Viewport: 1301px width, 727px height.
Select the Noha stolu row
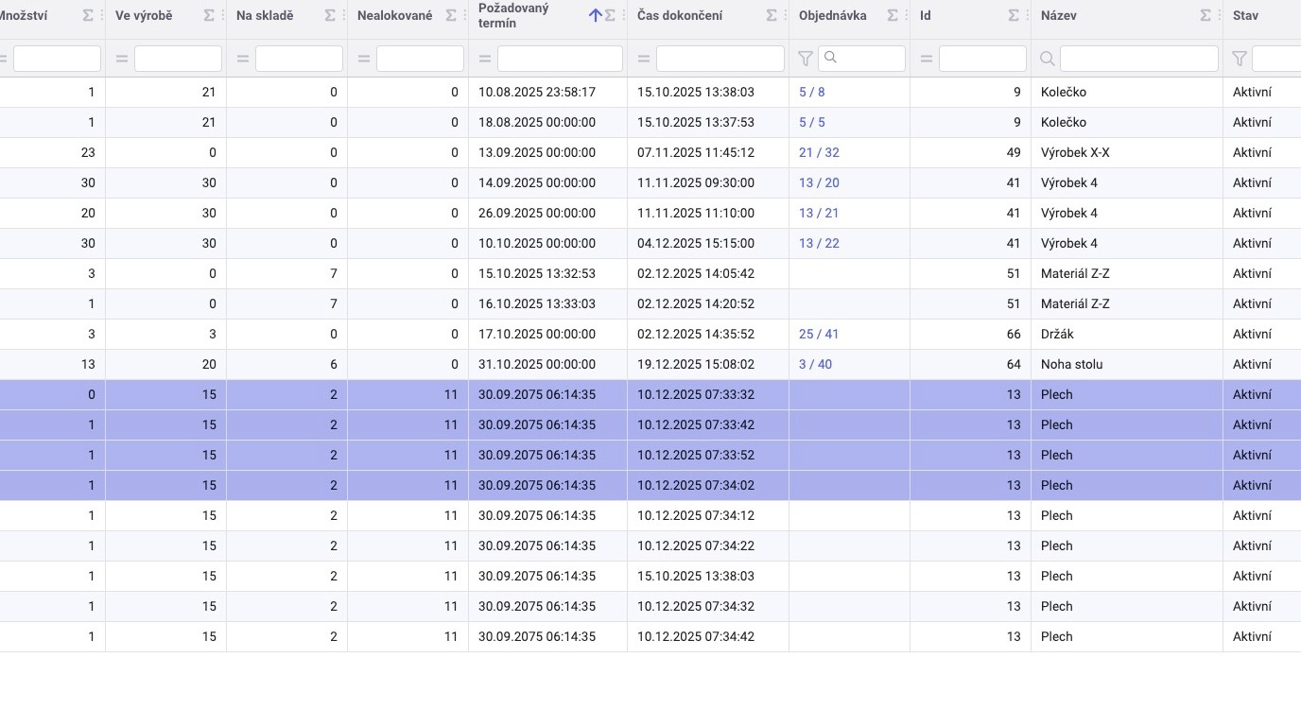point(1071,365)
